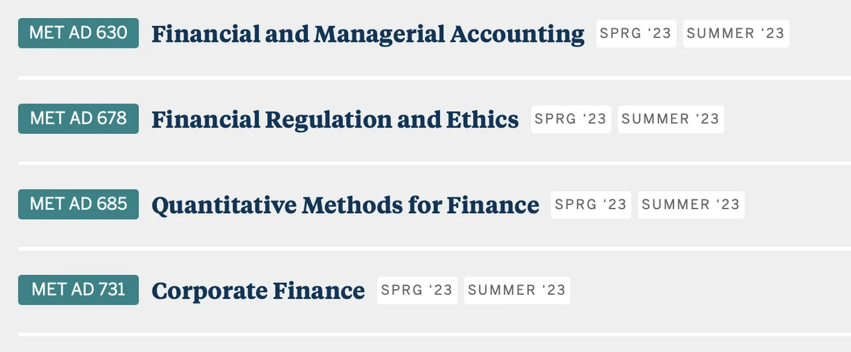Expand the Financial Regulation and Ethics course
This screenshot has width=851, height=352.
coord(335,120)
